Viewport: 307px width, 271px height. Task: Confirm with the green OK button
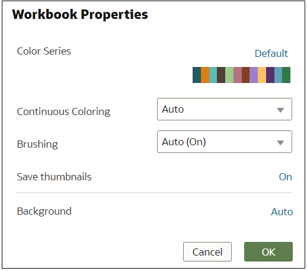click(x=268, y=252)
